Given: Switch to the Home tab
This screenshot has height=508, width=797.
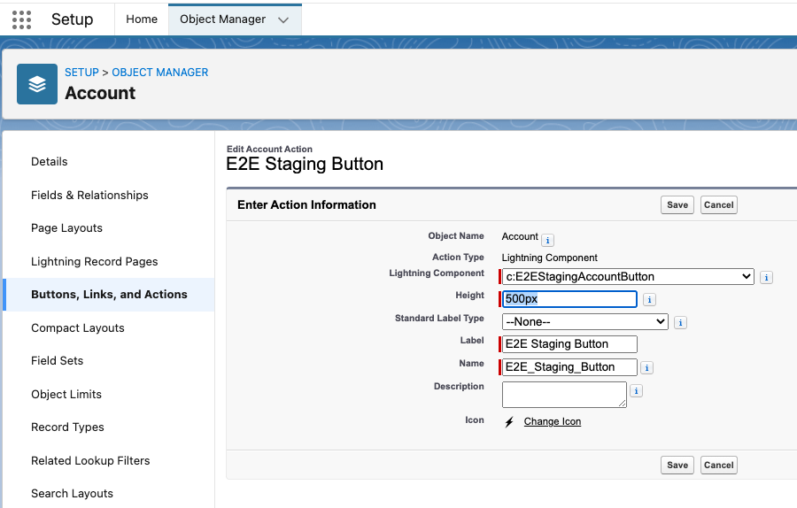Looking at the screenshot, I should click(142, 19).
